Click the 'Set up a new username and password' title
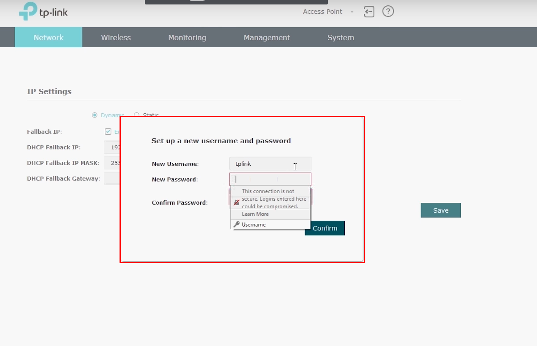Viewport: 537px width, 346px height. pyautogui.click(x=221, y=140)
